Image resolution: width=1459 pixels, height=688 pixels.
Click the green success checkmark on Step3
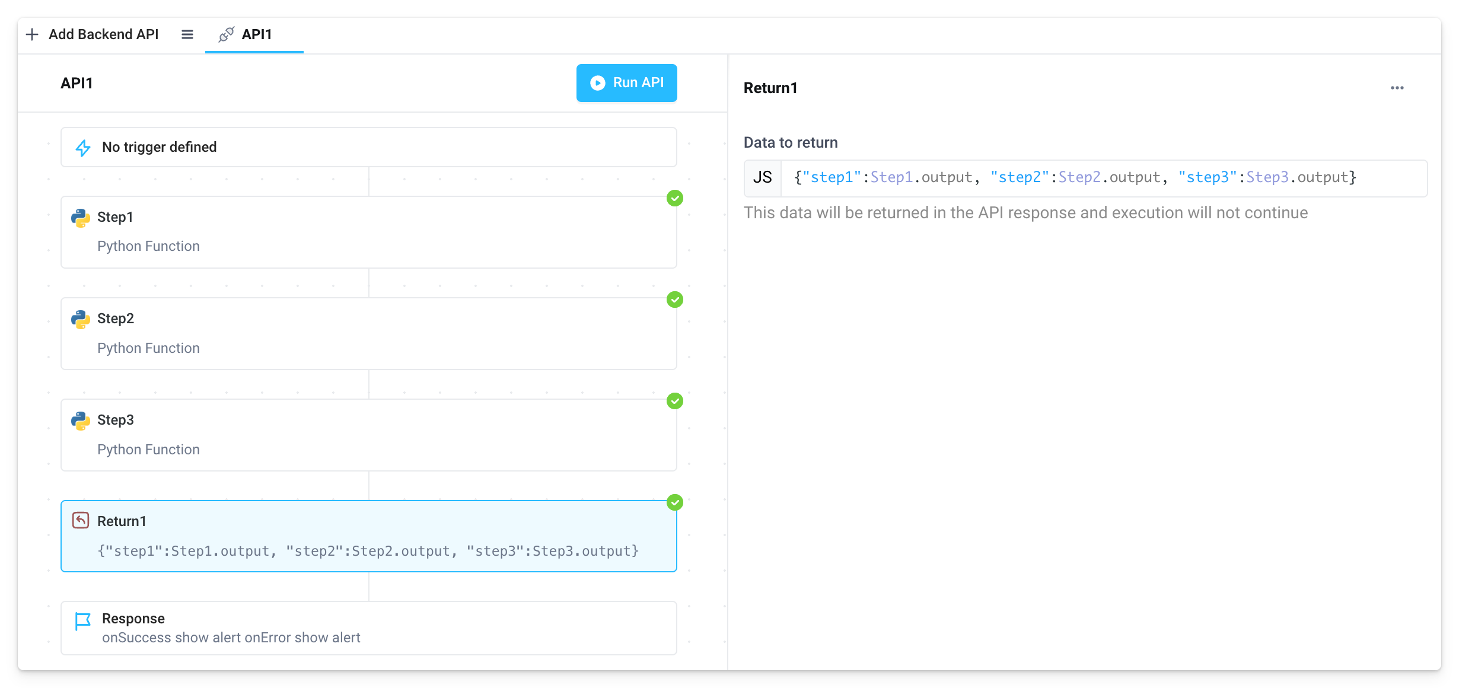(674, 401)
